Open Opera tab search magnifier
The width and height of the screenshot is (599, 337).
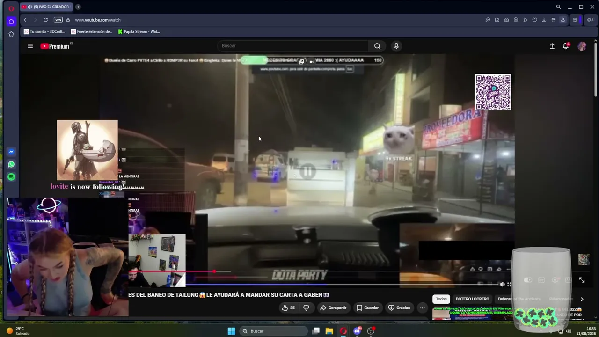point(558,7)
